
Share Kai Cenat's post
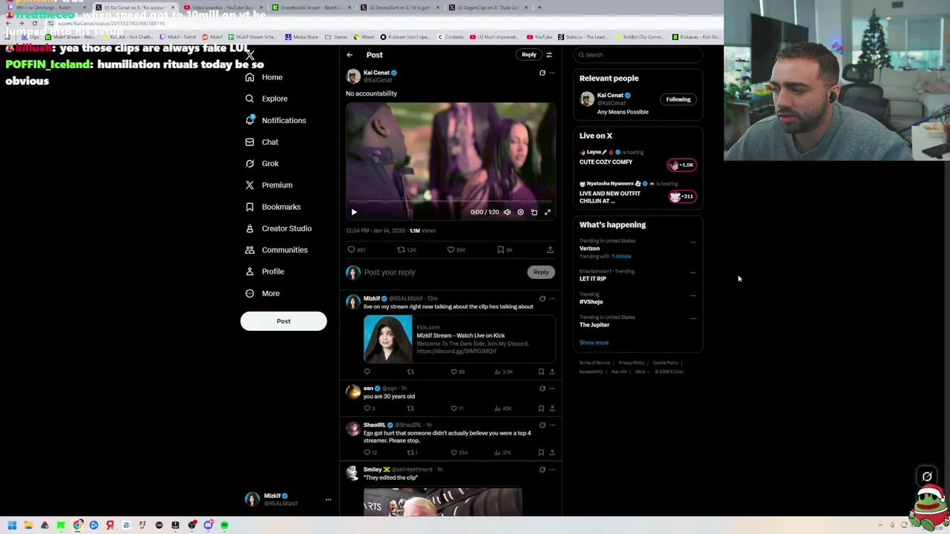[550, 250]
